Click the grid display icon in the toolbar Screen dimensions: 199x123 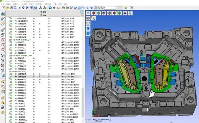pos(31,8)
